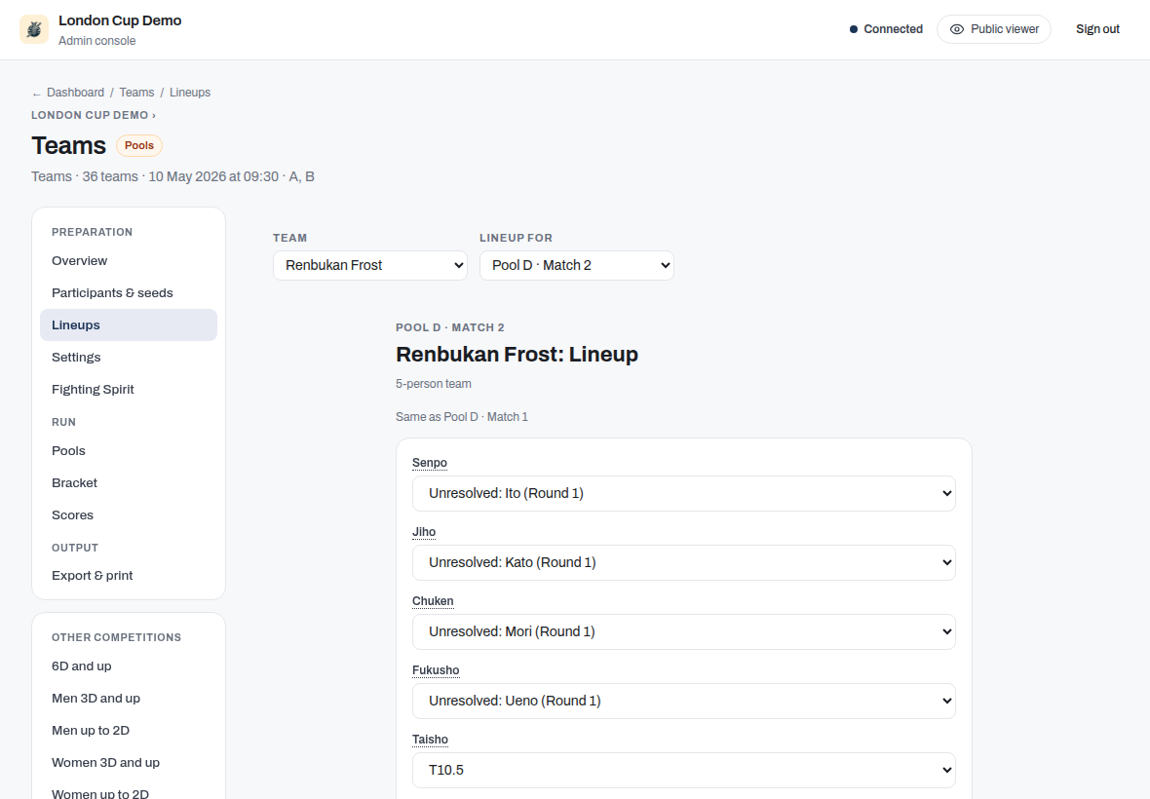The width and height of the screenshot is (1150, 799).
Task: Click the Pools badge next to Teams
Action: tap(139, 145)
